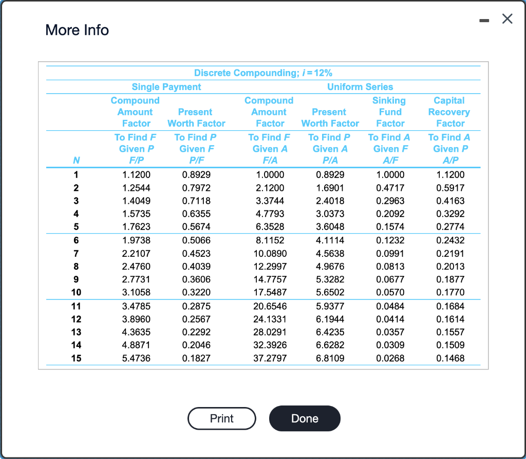Select the Present Worth Factor under Single Payment
Image resolution: width=526 pixels, height=459 pixels.
196,117
